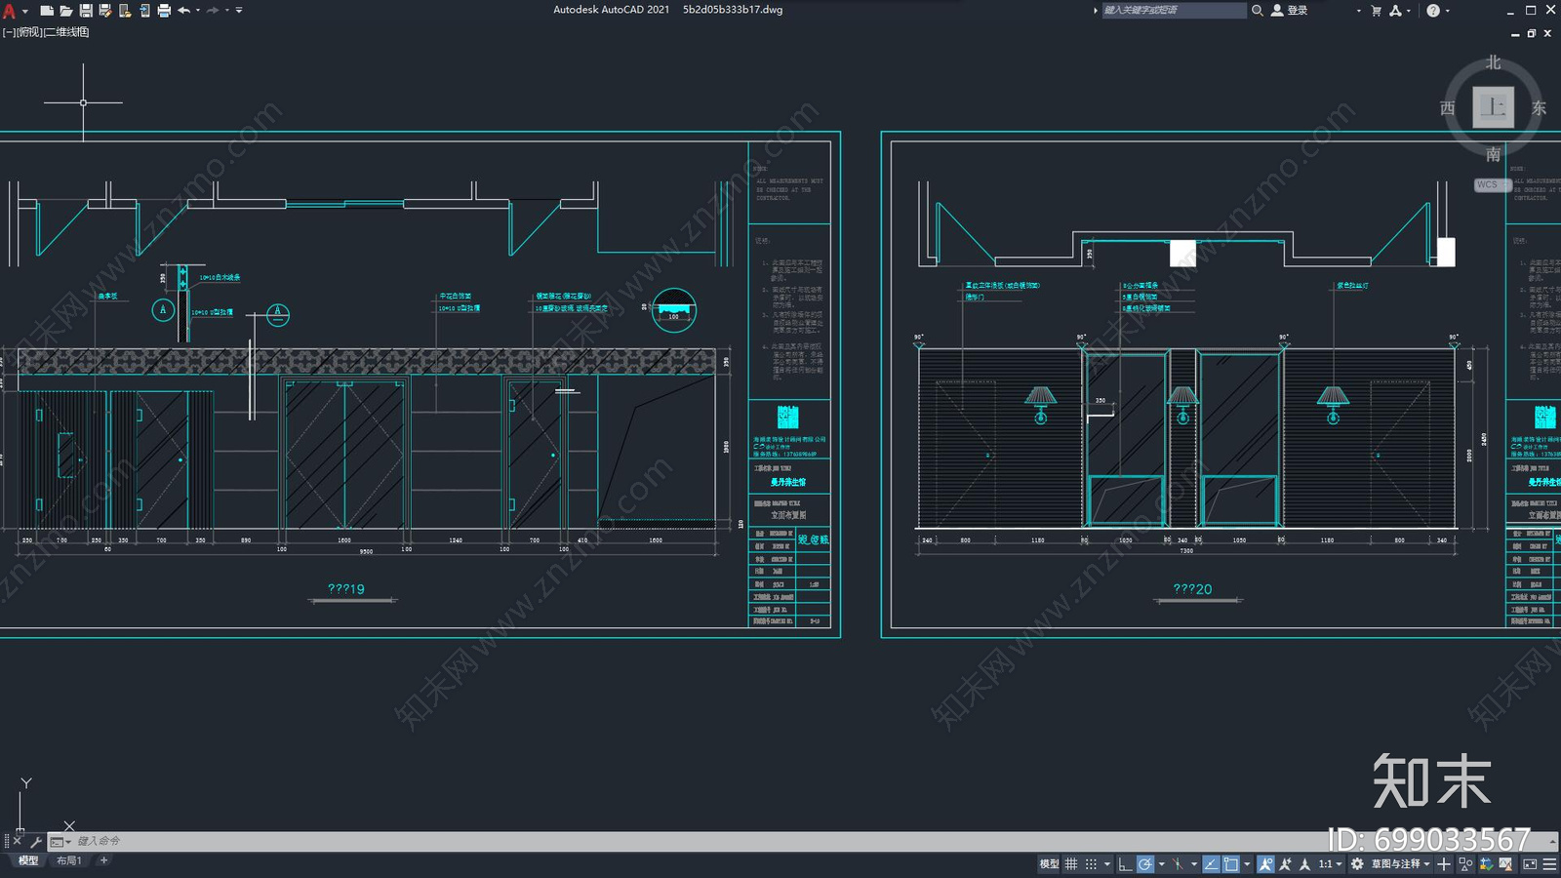Image resolution: width=1561 pixels, height=878 pixels.
Task: Expand the Help dropdown arrow
Action: [x=1447, y=11]
